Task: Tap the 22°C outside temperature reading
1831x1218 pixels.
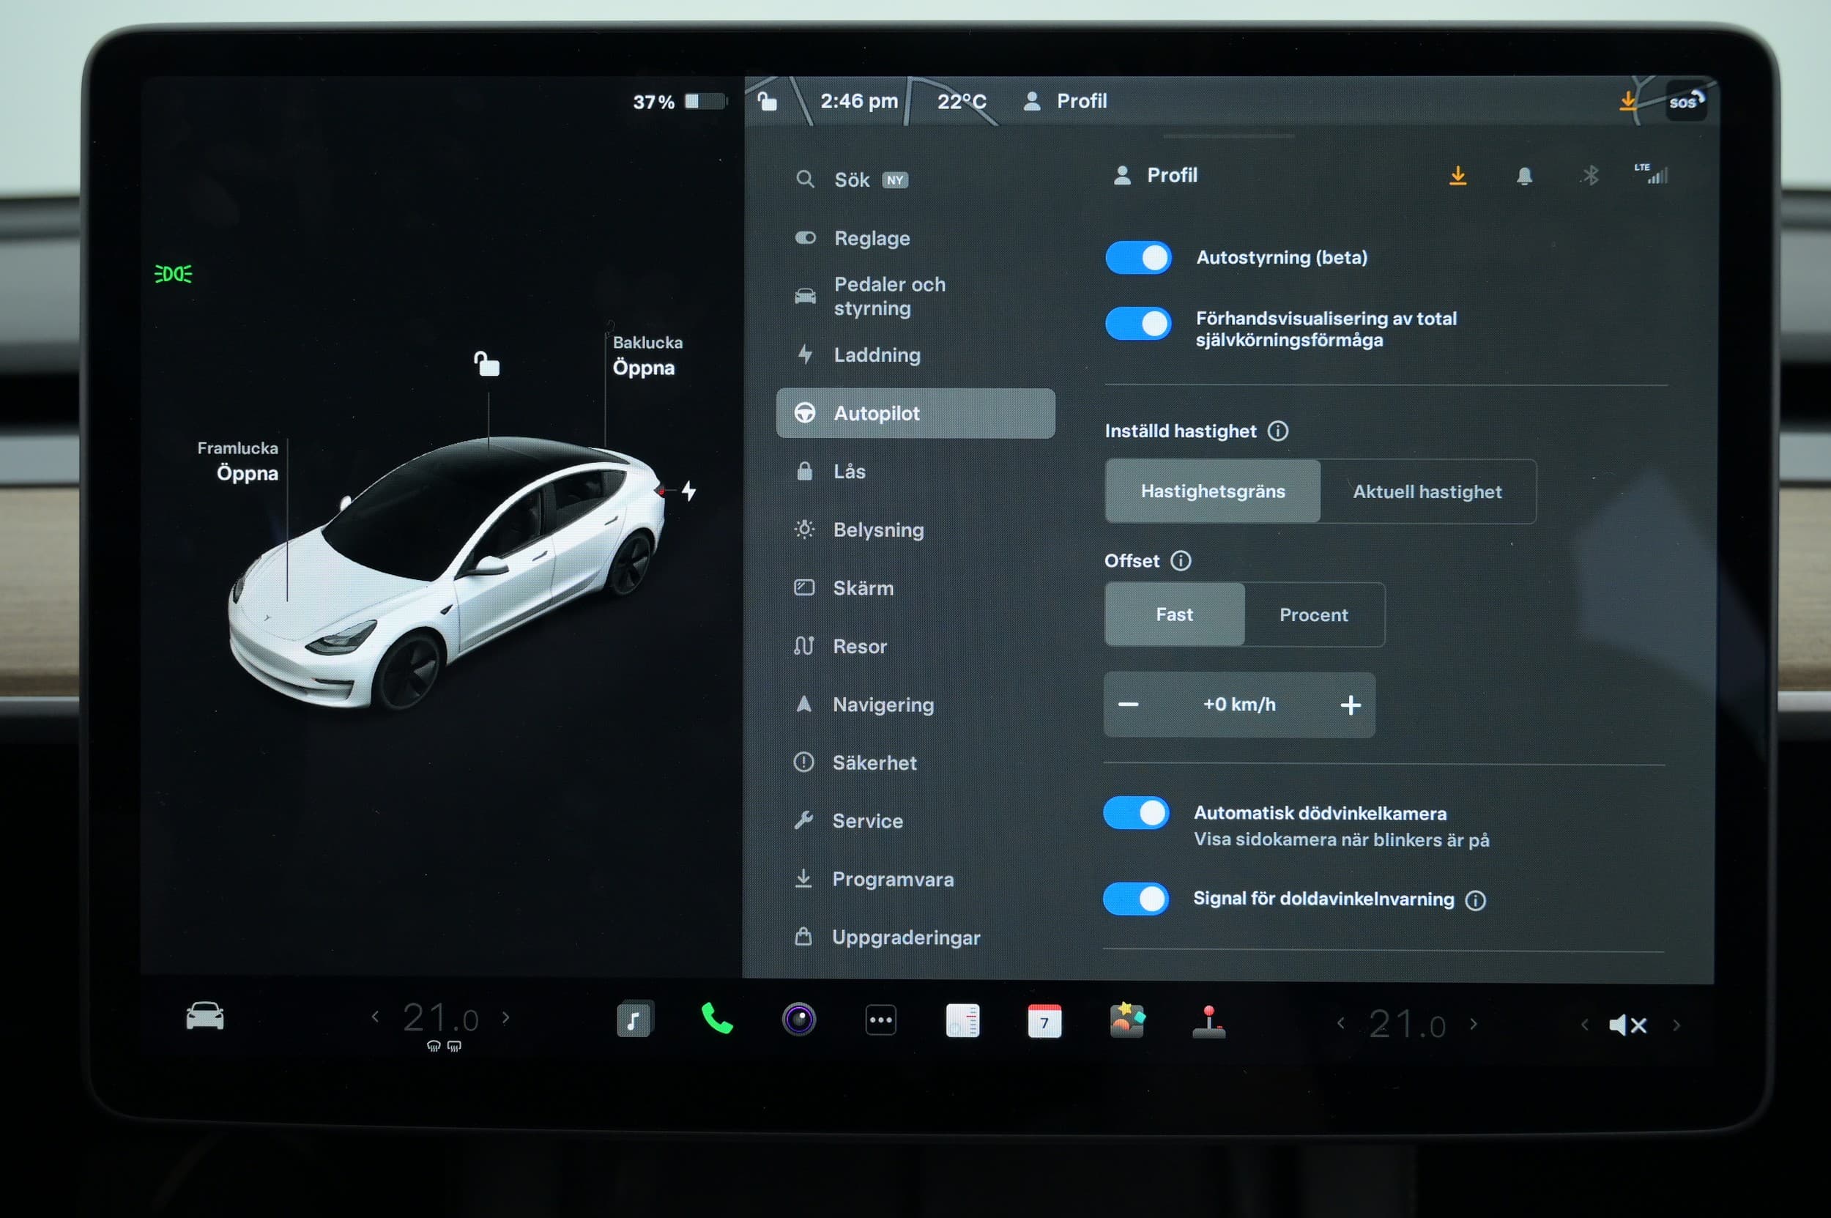Action: (962, 102)
